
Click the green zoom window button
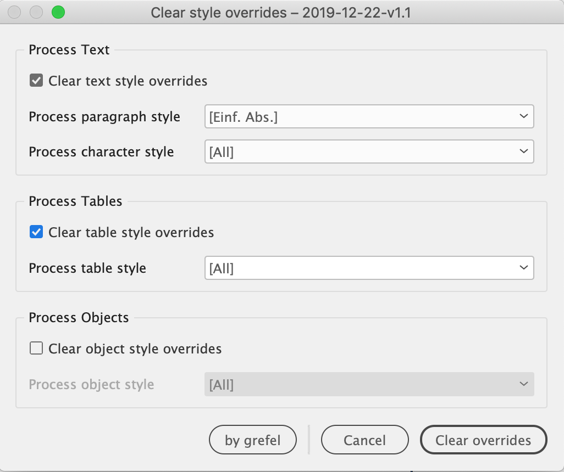[58, 12]
